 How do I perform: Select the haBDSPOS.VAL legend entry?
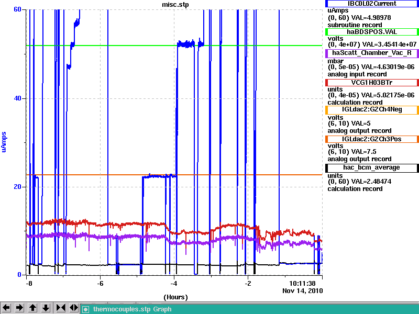372,32
